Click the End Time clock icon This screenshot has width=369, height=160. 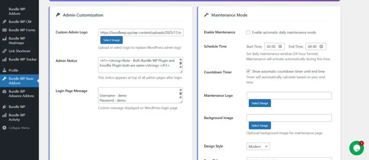(x=321, y=46)
